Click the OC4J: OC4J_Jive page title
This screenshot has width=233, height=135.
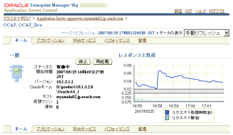[x=23, y=25]
